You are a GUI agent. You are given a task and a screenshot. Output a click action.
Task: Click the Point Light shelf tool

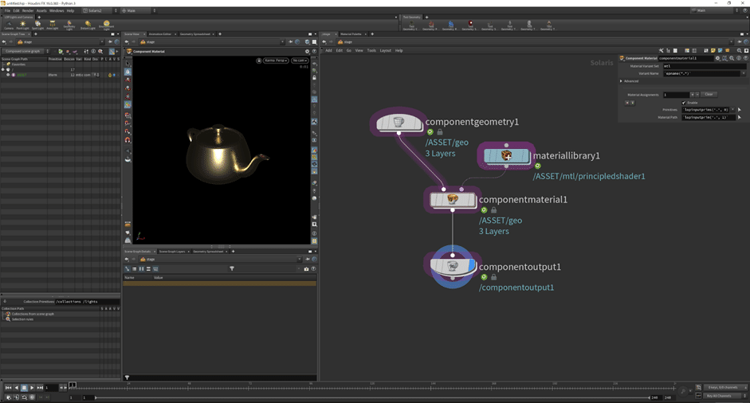click(x=22, y=25)
